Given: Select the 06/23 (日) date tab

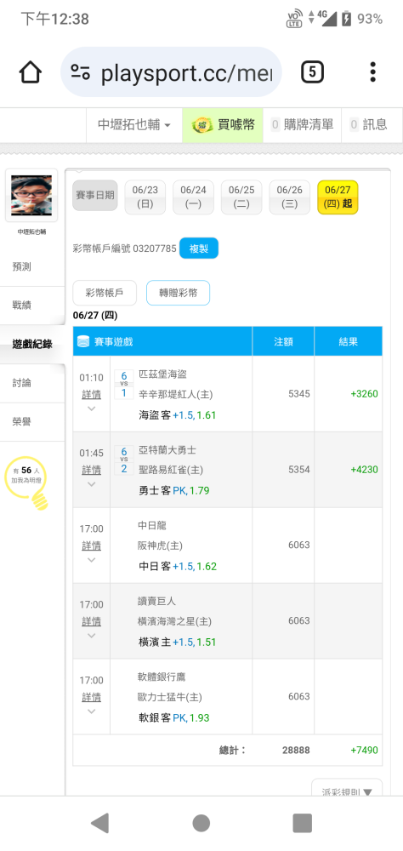Looking at the screenshot, I should pyautogui.click(x=145, y=197).
